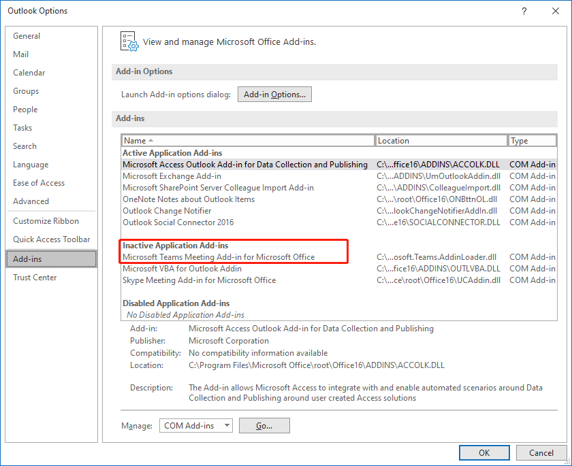572x466 pixels.
Task: Click the Help question mark icon
Action: pyautogui.click(x=524, y=11)
